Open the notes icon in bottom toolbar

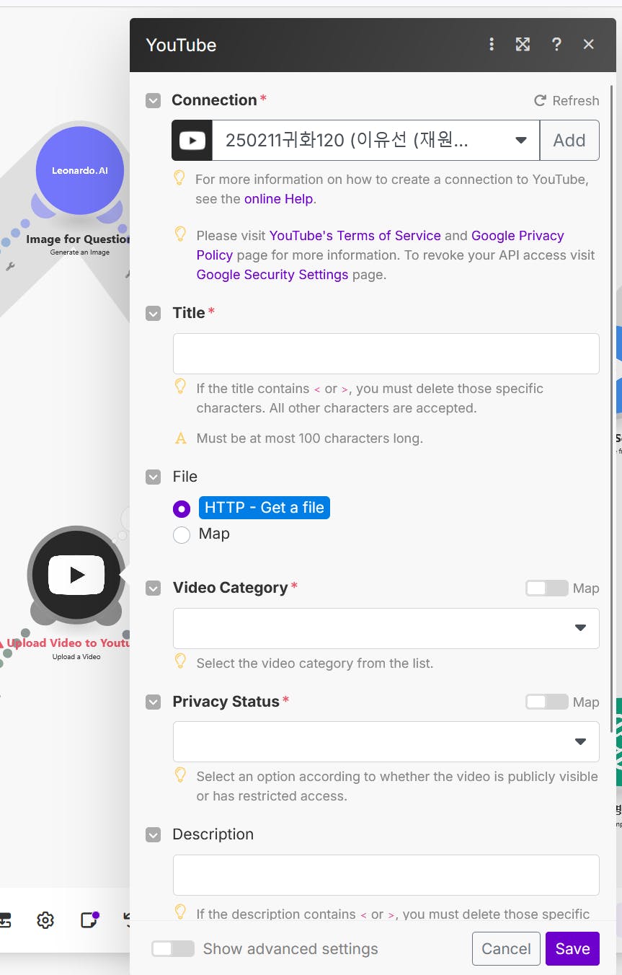click(89, 920)
